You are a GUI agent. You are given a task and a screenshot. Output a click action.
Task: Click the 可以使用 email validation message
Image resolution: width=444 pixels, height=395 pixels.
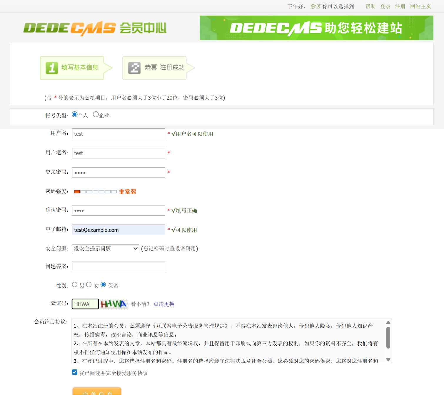click(184, 230)
